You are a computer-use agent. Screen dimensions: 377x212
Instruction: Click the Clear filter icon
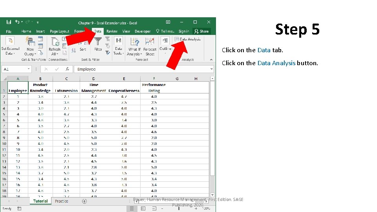pos(108,39)
